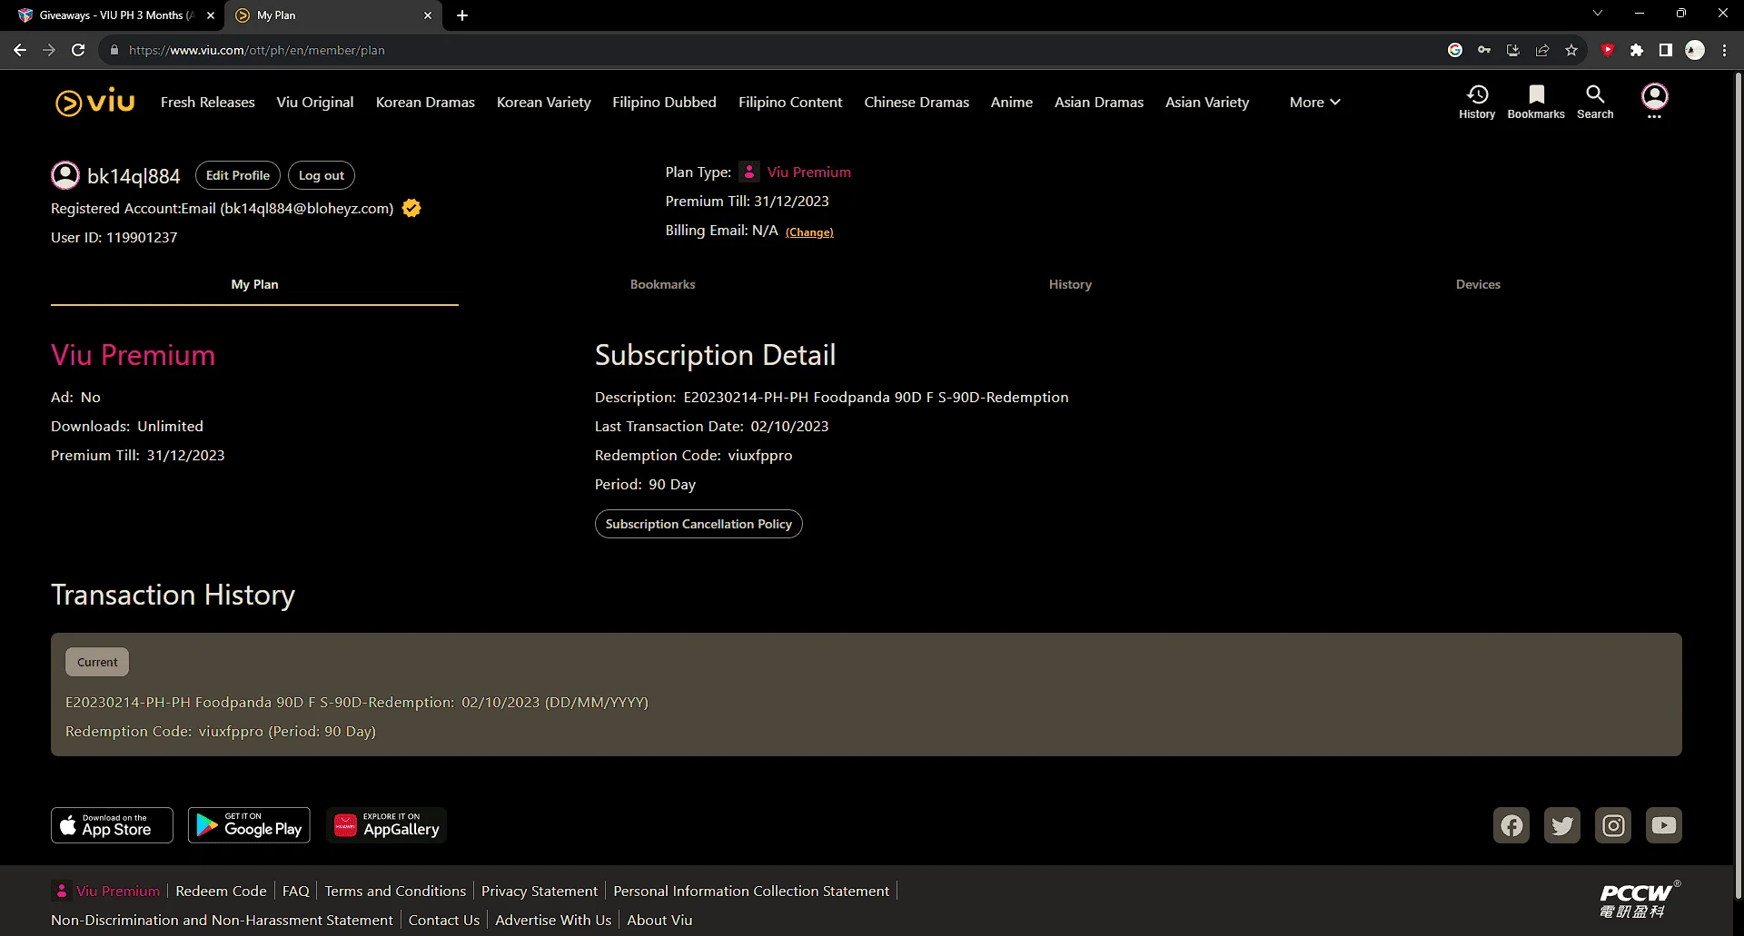The width and height of the screenshot is (1744, 936).
Task: Open the tab search chevron in title bar
Action: click(x=1598, y=14)
